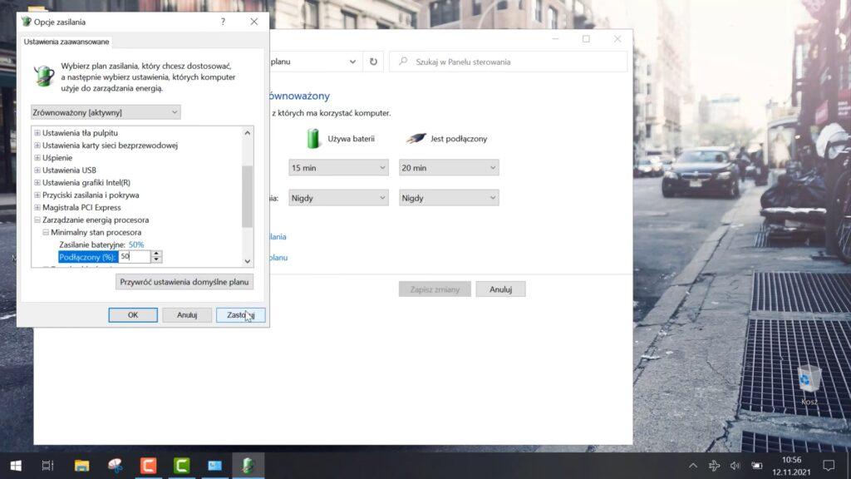This screenshot has height=479, width=851.
Task: Open the green Camtasia taskbar icon
Action: [181, 465]
